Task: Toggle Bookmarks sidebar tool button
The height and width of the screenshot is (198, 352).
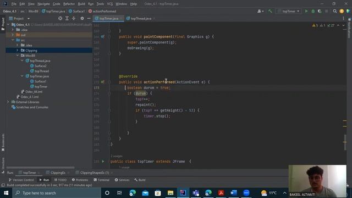Action: 3,142
